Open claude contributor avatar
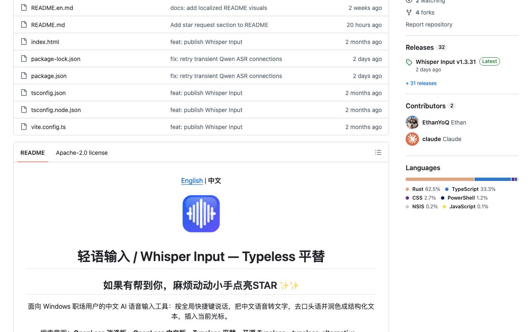Viewport: 532px width, 332px height. tap(412, 139)
